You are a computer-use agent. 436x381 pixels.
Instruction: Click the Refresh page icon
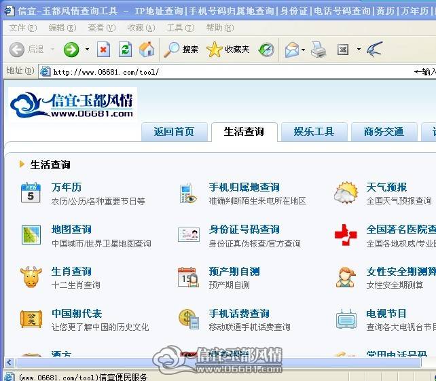click(x=125, y=50)
